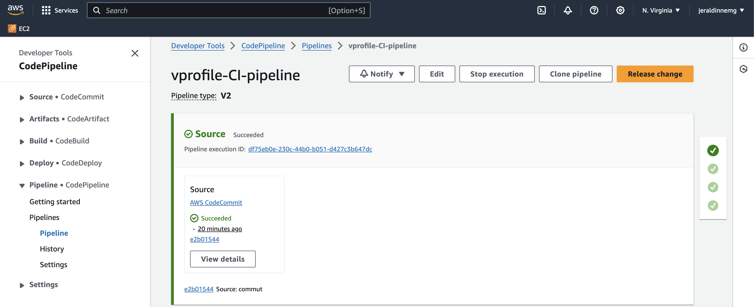Image resolution: width=754 pixels, height=307 pixels.
Task: Open the settings gear icon
Action: tap(620, 10)
